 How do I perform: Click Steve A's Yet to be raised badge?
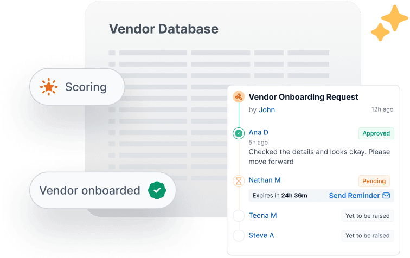coord(367,236)
